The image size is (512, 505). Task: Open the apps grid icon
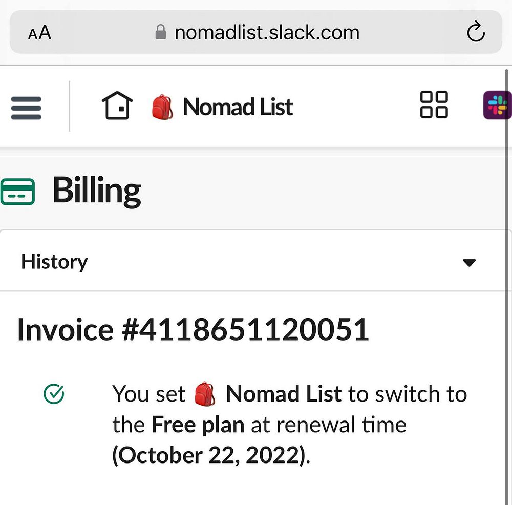point(434,105)
